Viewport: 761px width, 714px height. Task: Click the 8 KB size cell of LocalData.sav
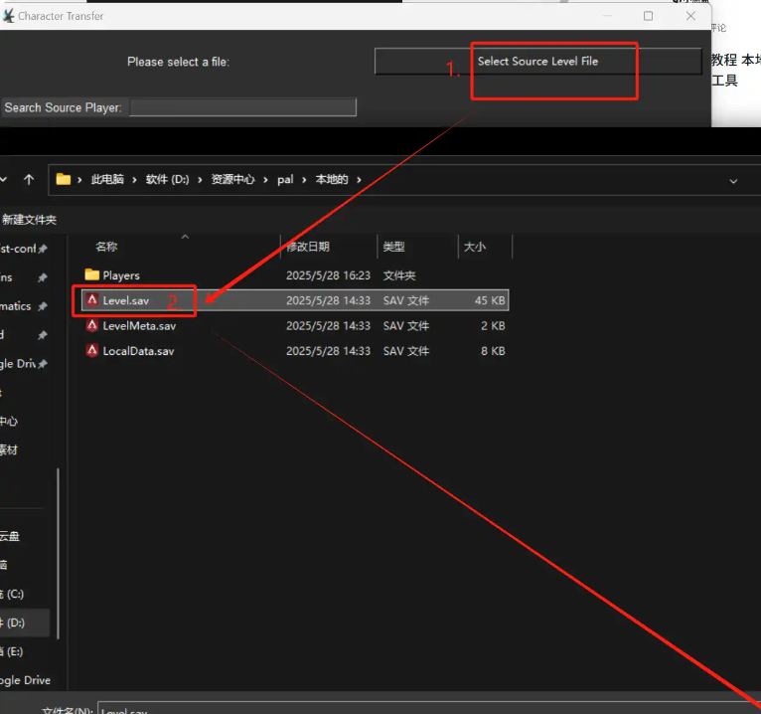(x=493, y=351)
